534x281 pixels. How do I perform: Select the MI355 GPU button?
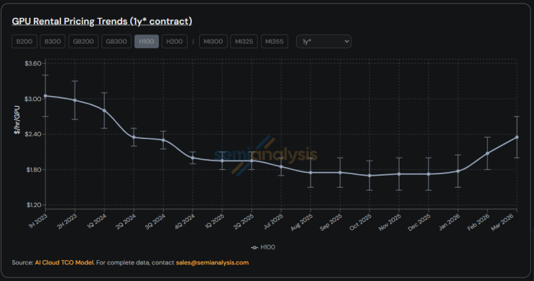[274, 42]
